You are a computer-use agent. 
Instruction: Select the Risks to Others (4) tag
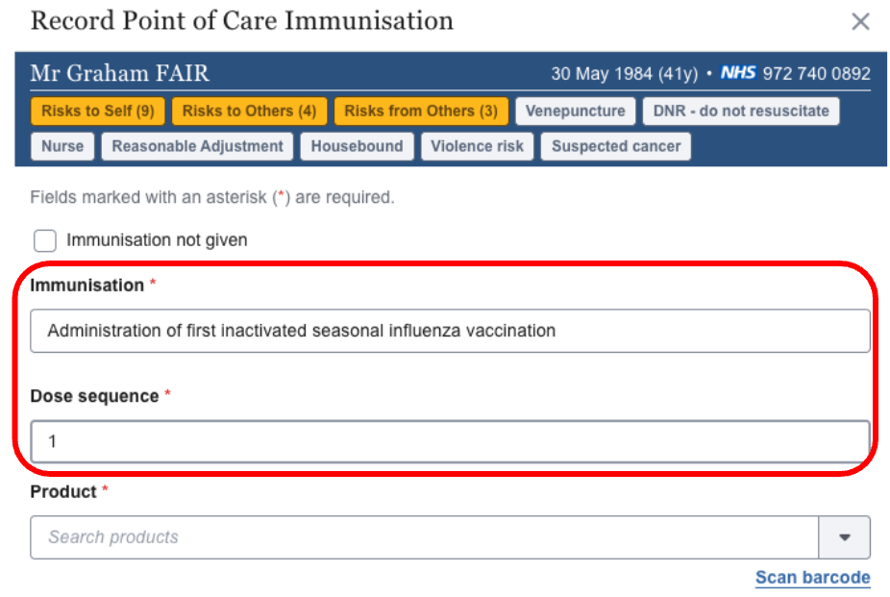[x=249, y=111]
